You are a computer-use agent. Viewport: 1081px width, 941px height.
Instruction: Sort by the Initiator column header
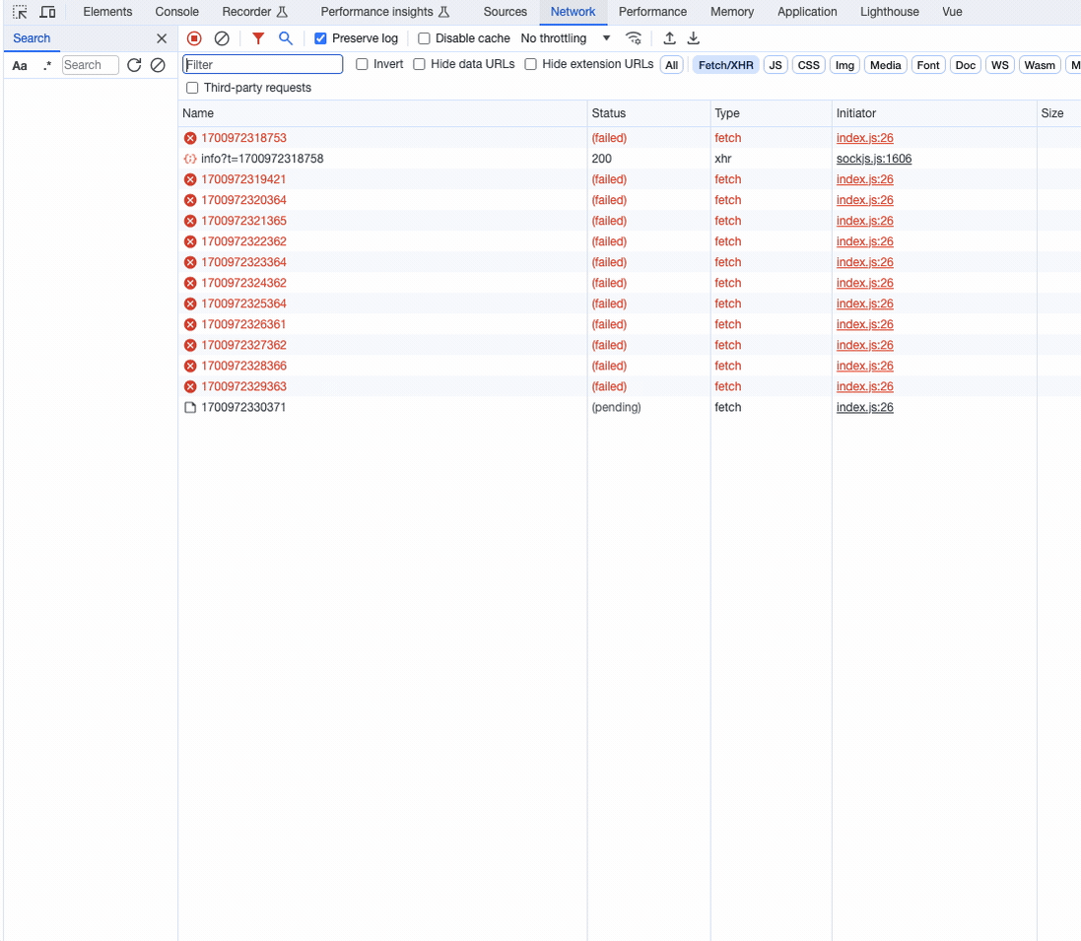pyautogui.click(x=934, y=113)
